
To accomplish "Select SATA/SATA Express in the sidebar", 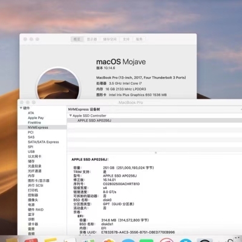I will tap(44, 142).
